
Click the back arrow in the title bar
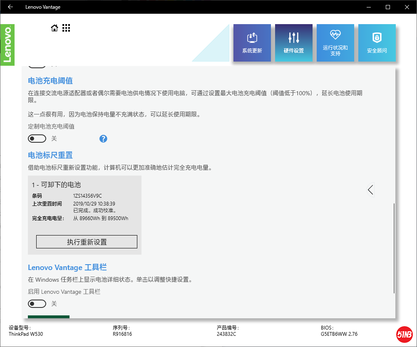10,7
